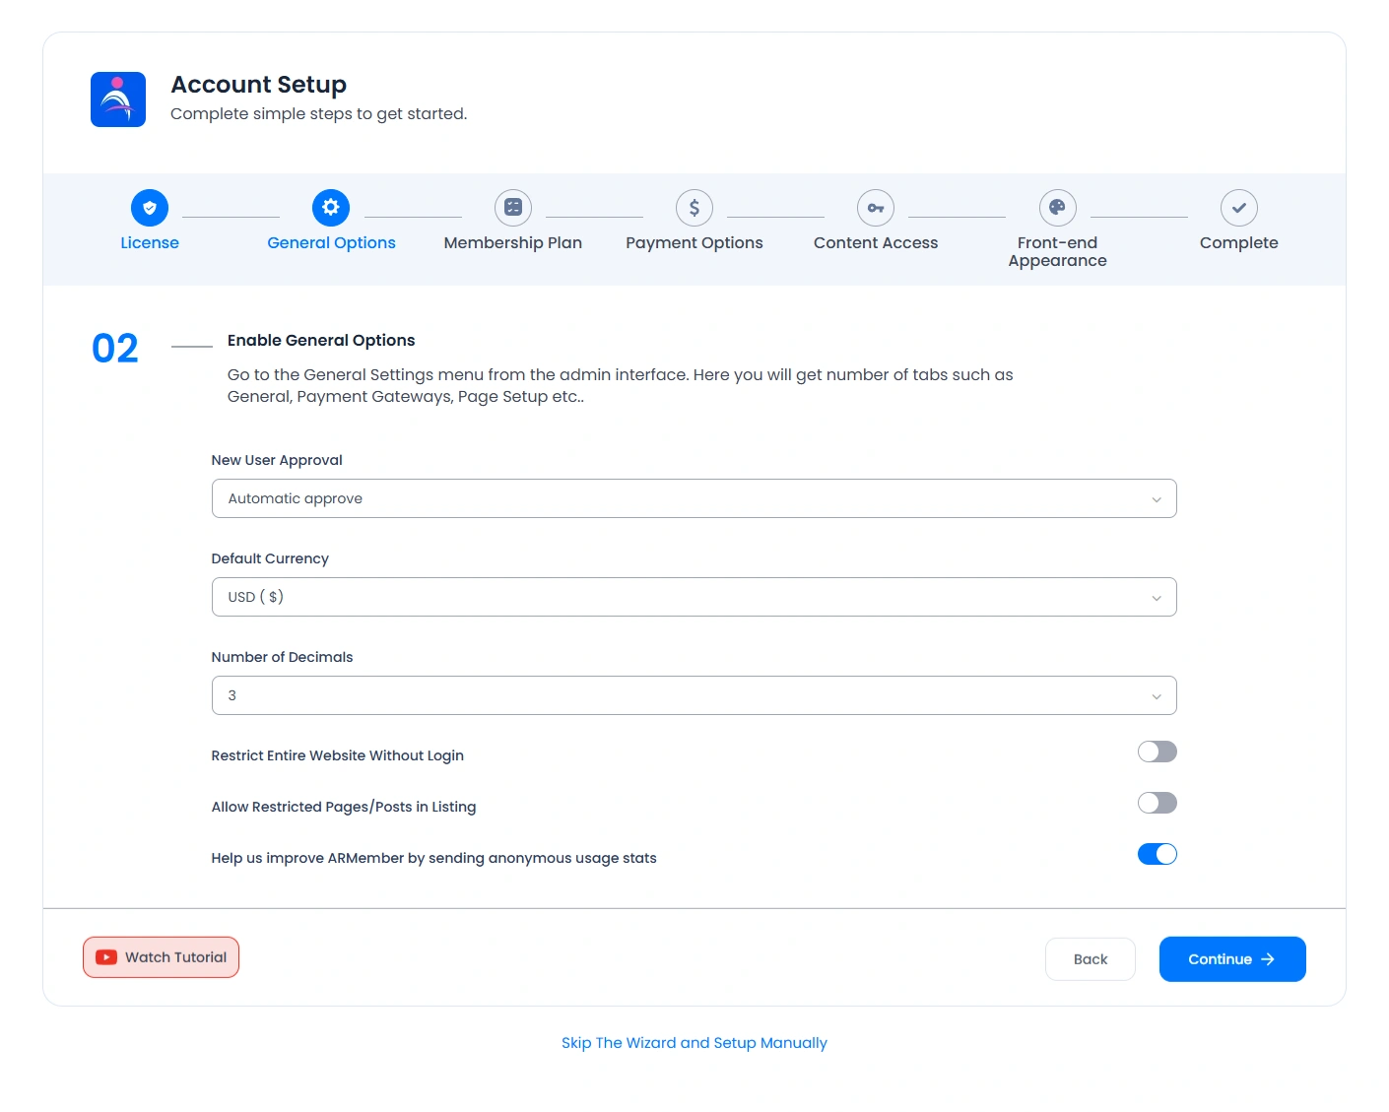Click the License step shield icon
Viewport: 1389px width, 1112px height.
coord(150,208)
